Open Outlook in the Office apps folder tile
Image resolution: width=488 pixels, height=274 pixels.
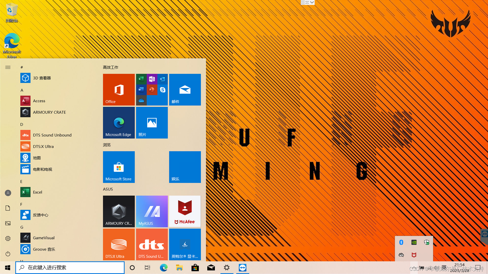pos(163,79)
